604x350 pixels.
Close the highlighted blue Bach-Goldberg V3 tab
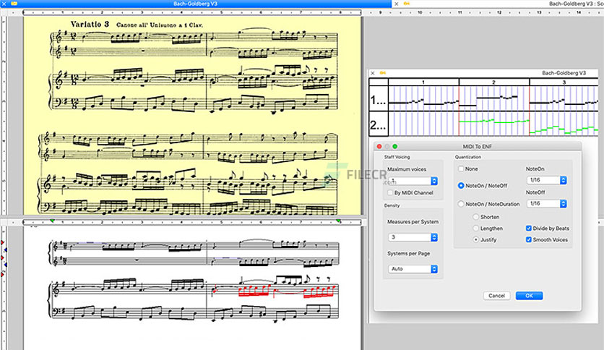click(x=4, y=4)
